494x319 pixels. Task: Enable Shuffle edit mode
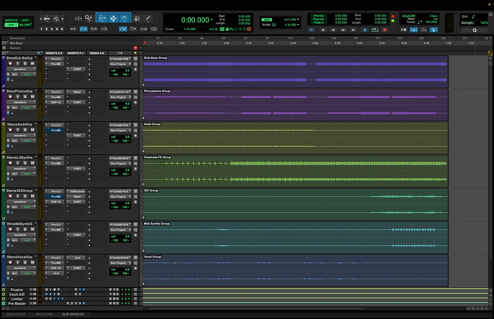[x=11, y=20]
